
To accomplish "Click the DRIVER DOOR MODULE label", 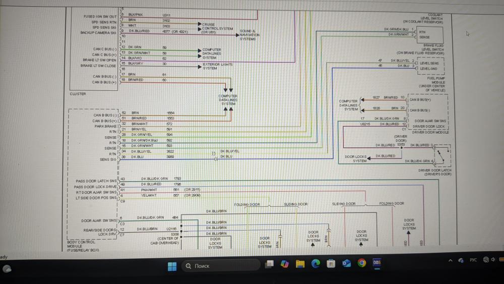I will 430,132.
